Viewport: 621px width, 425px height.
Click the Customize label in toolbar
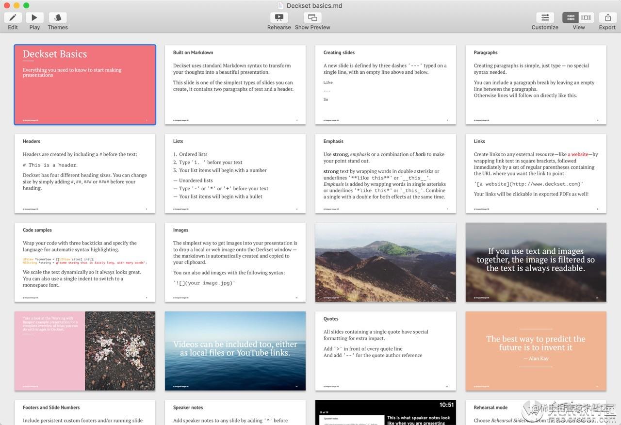(545, 27)
